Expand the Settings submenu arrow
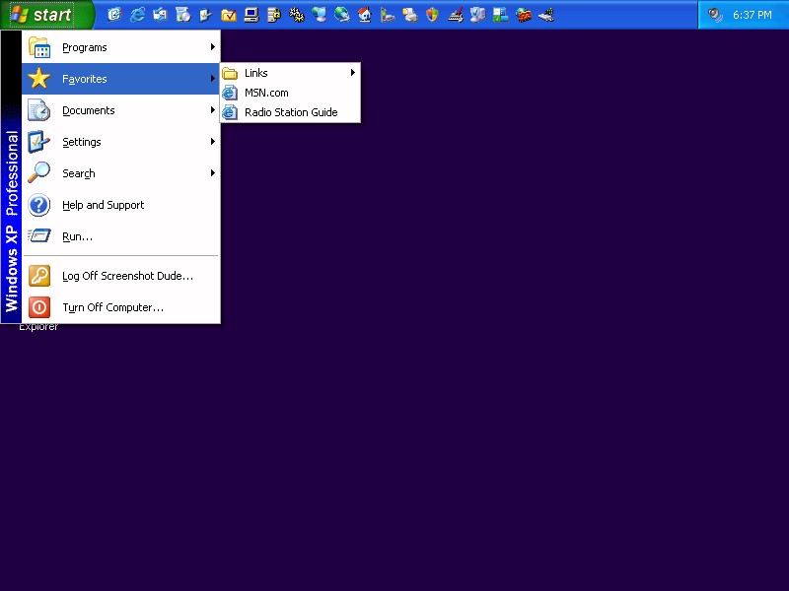The width and height of the screenshot is (789, 591). (x=212, y=142)
